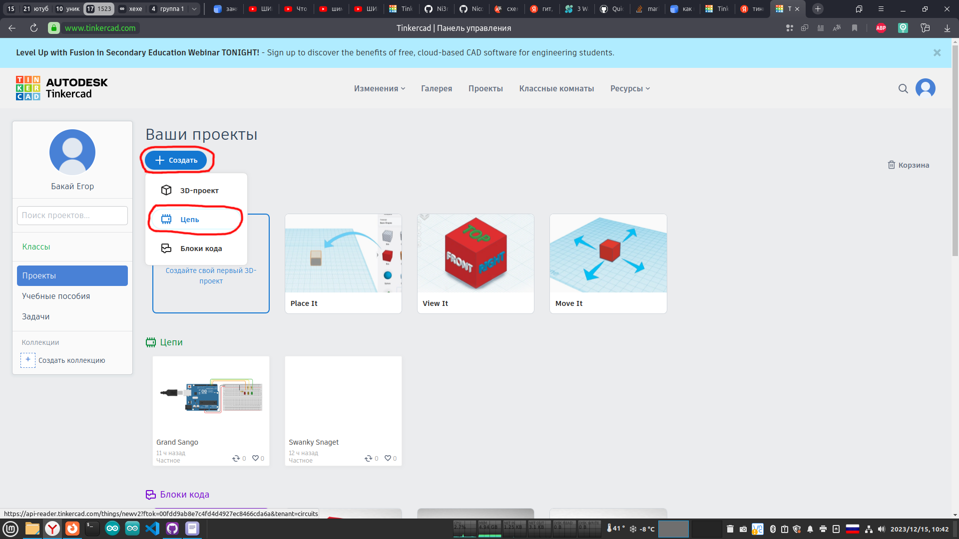Click the remix icon on Grand Sango

tap(236, 458)
